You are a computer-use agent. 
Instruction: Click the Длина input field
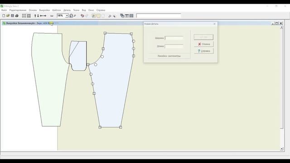click(174, 46)
